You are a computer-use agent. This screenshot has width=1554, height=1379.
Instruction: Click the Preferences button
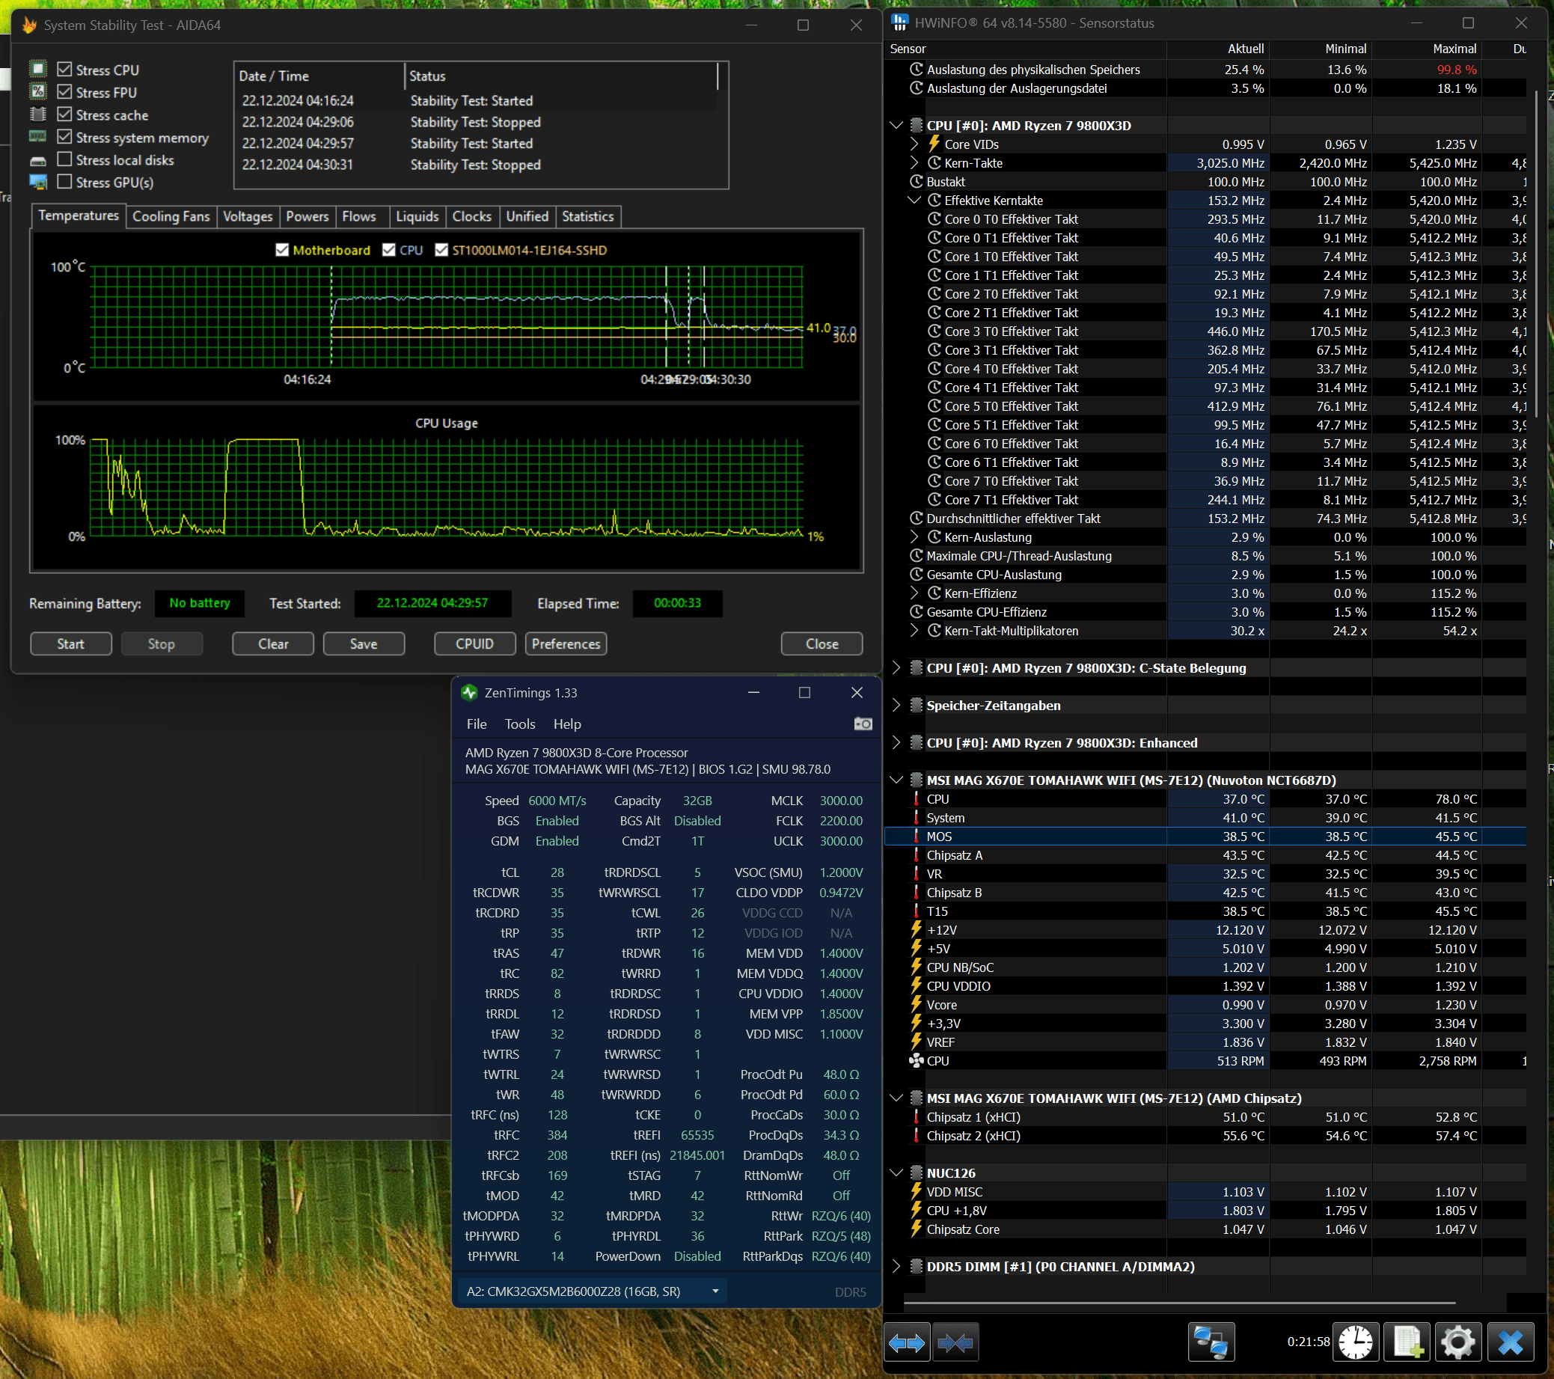[565, 644]
